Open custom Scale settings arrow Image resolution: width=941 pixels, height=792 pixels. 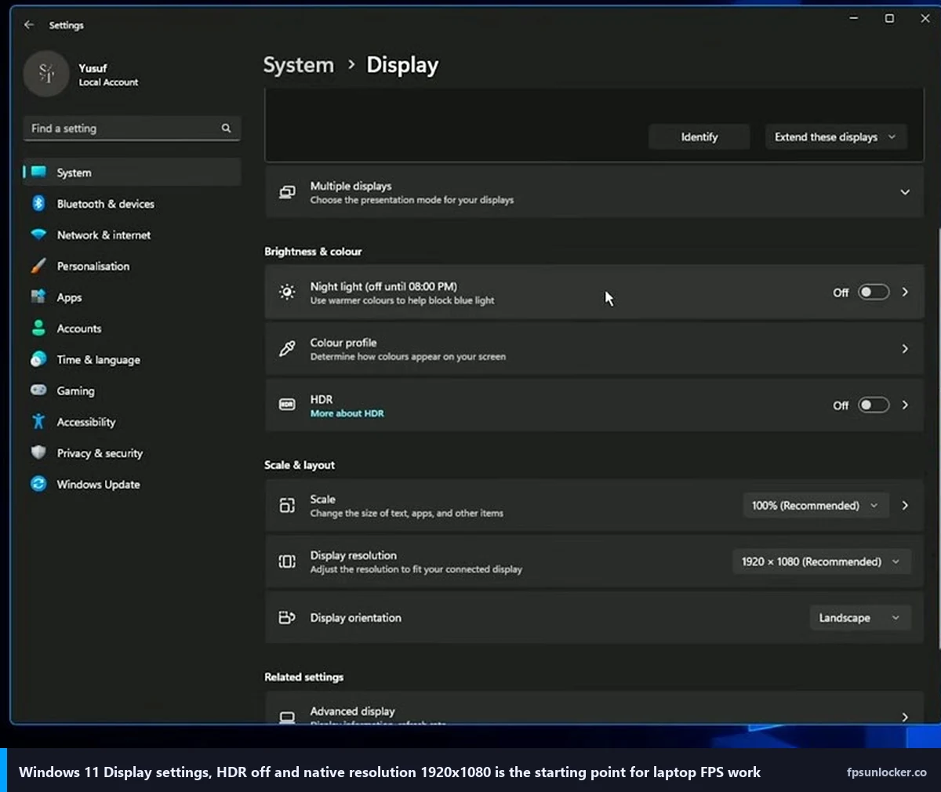(x=905, y=506)
